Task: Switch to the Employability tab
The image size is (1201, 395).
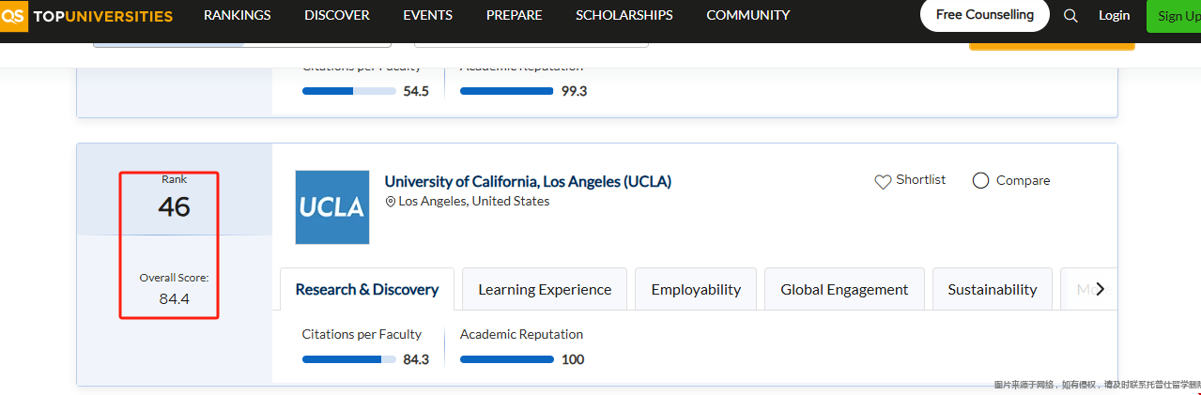Action: [x=696, y=289]
